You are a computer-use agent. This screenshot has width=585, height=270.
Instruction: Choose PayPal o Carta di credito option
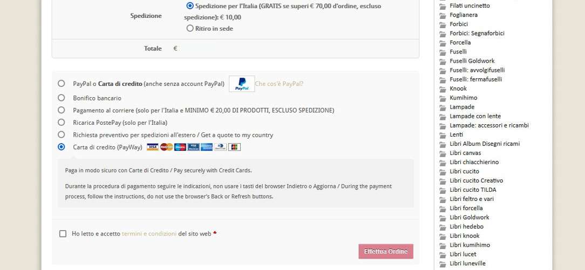point(61,84)
